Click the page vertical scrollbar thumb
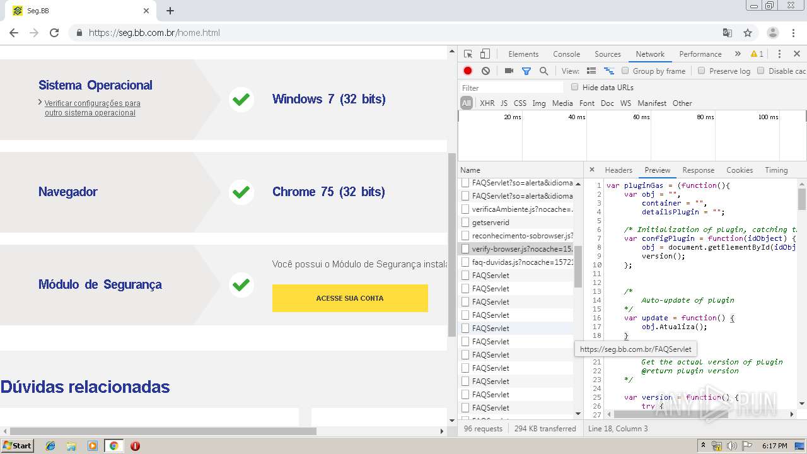The image size is (807, 454). click(451, 245)
